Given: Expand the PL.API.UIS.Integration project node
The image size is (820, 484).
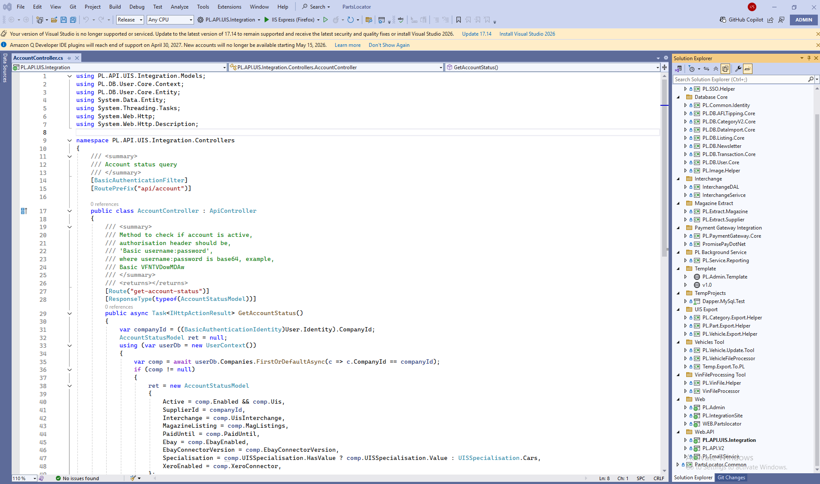Looking at the screenshot, I should coord(685,440).
